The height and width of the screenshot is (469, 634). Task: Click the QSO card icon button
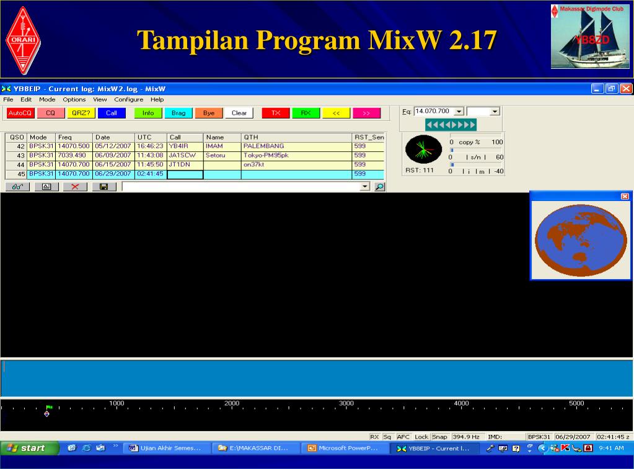point(46,187)
